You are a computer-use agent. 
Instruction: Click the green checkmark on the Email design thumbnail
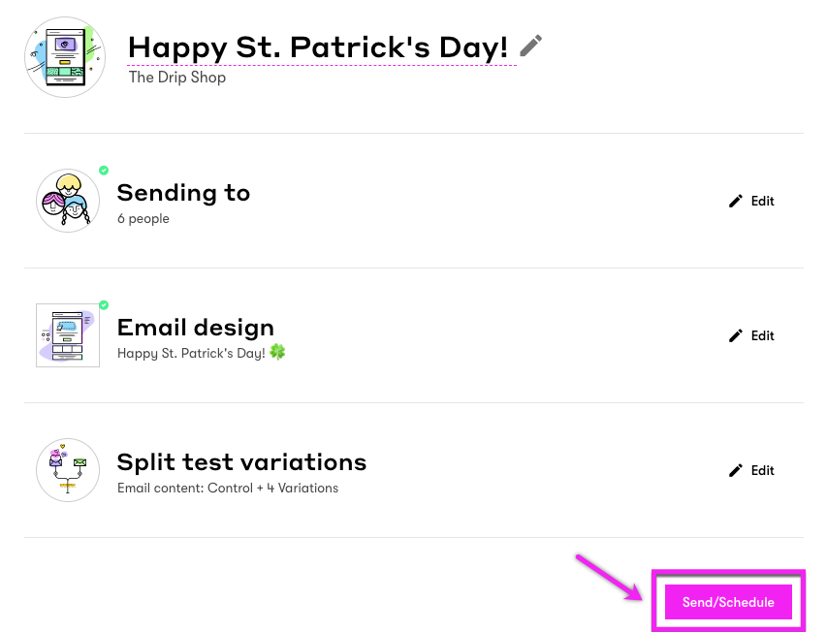coord(104,304)
